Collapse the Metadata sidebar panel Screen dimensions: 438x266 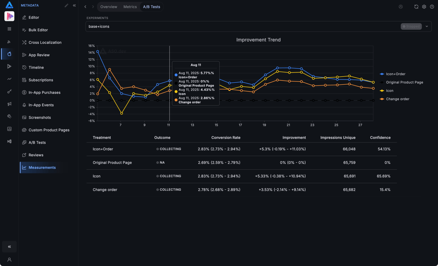pyautogui.click(x=74, y=5)
